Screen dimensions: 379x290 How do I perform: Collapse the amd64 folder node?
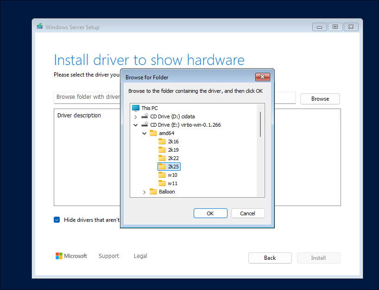point(144,133)
